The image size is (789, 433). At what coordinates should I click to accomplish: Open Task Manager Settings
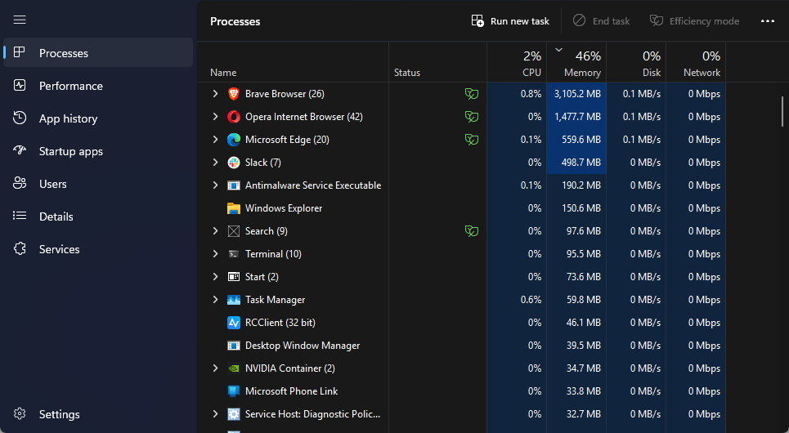pos(98,414)
